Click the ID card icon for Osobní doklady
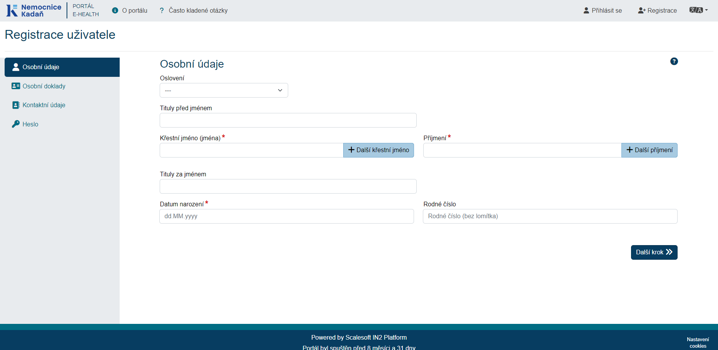The height and width of the screenshot is (350, 718). [x=16, y=86]
